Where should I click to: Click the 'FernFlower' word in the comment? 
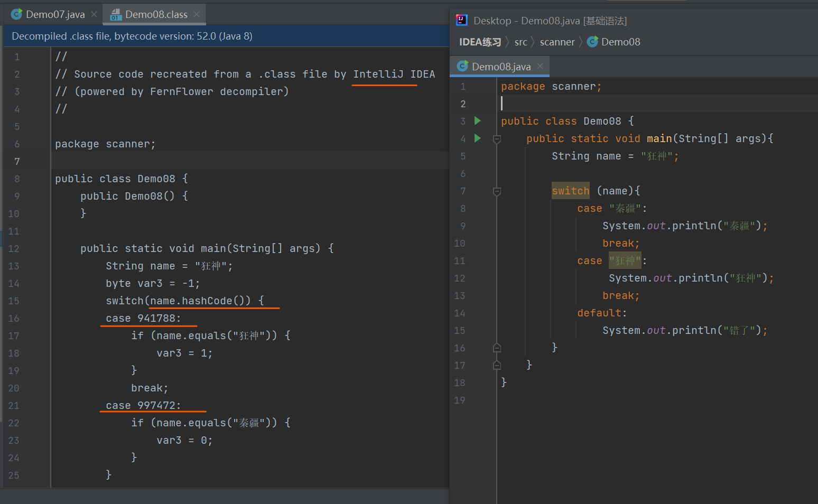pyautogui.click(x=182, y=91)
